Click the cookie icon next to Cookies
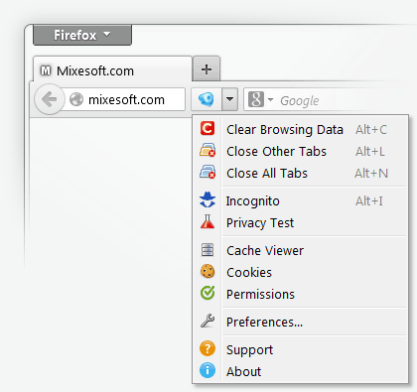Image resolution: width=417 pixels, height=392 pixels. point(208,272)
